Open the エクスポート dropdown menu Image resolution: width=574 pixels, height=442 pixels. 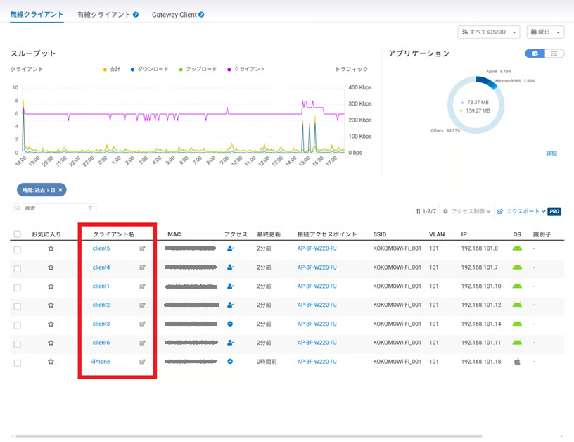[521, 211]
